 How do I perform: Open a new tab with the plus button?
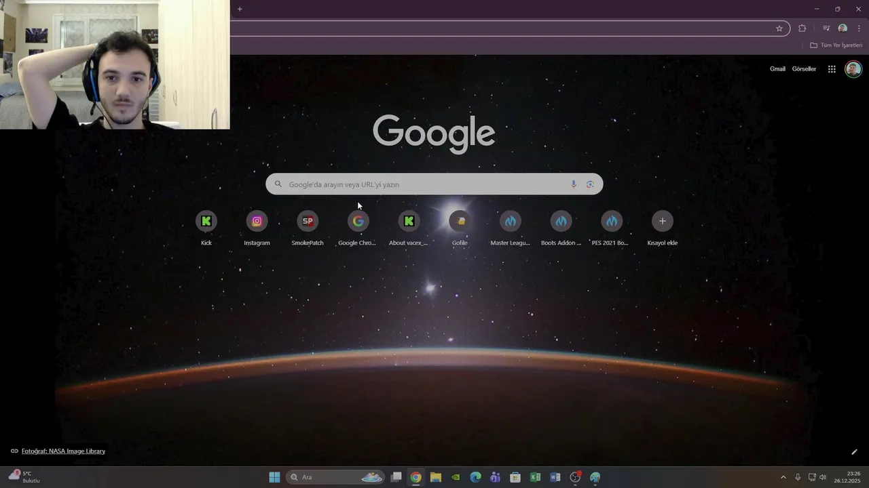(240, 9)
